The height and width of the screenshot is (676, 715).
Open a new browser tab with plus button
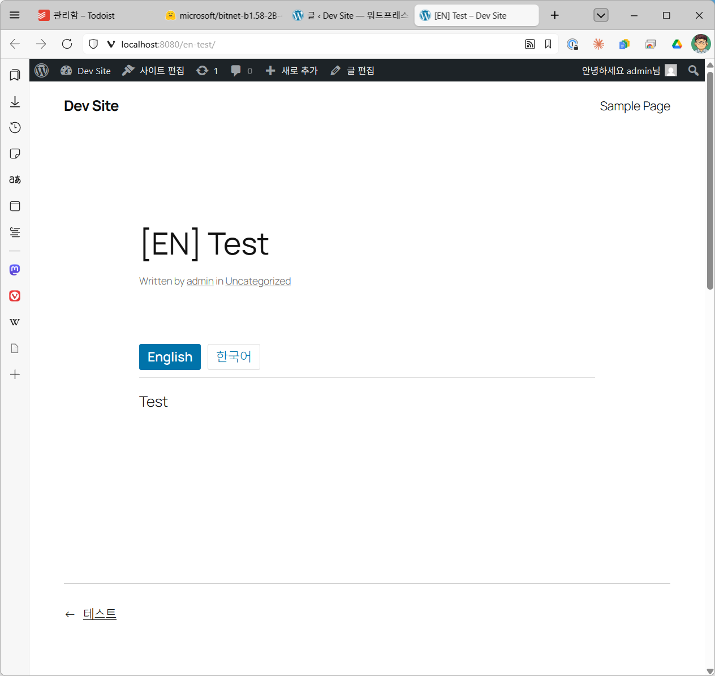coord(555,15)
